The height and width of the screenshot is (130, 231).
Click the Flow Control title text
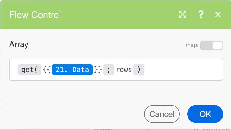tap(35, 15)
